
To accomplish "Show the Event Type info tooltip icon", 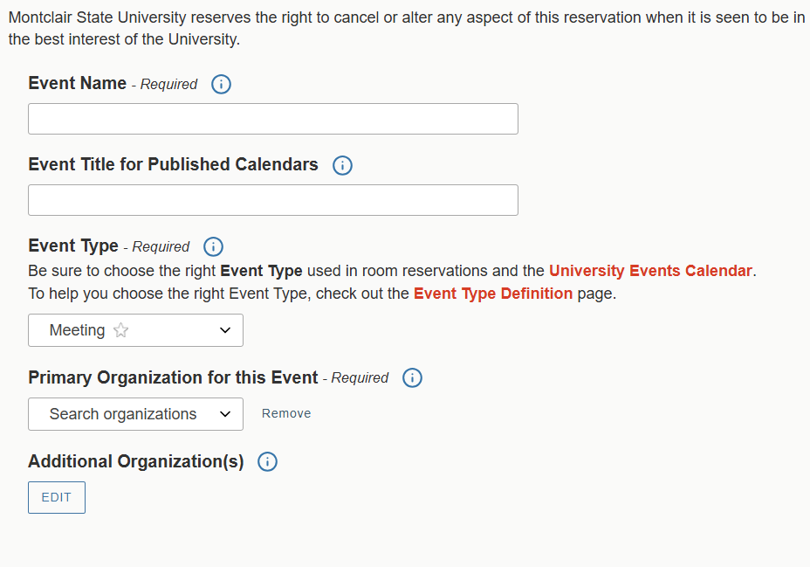I will (213, 247).
